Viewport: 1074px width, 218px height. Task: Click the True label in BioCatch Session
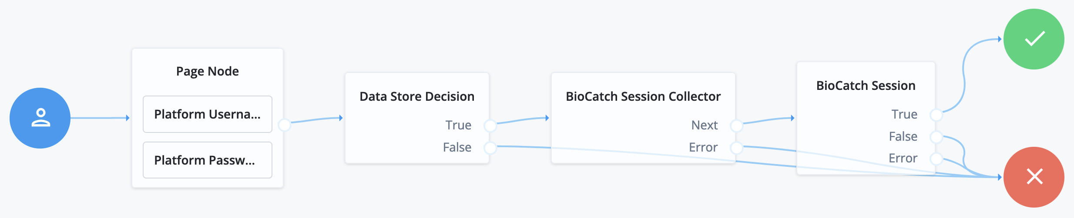[x=904, y=114]
